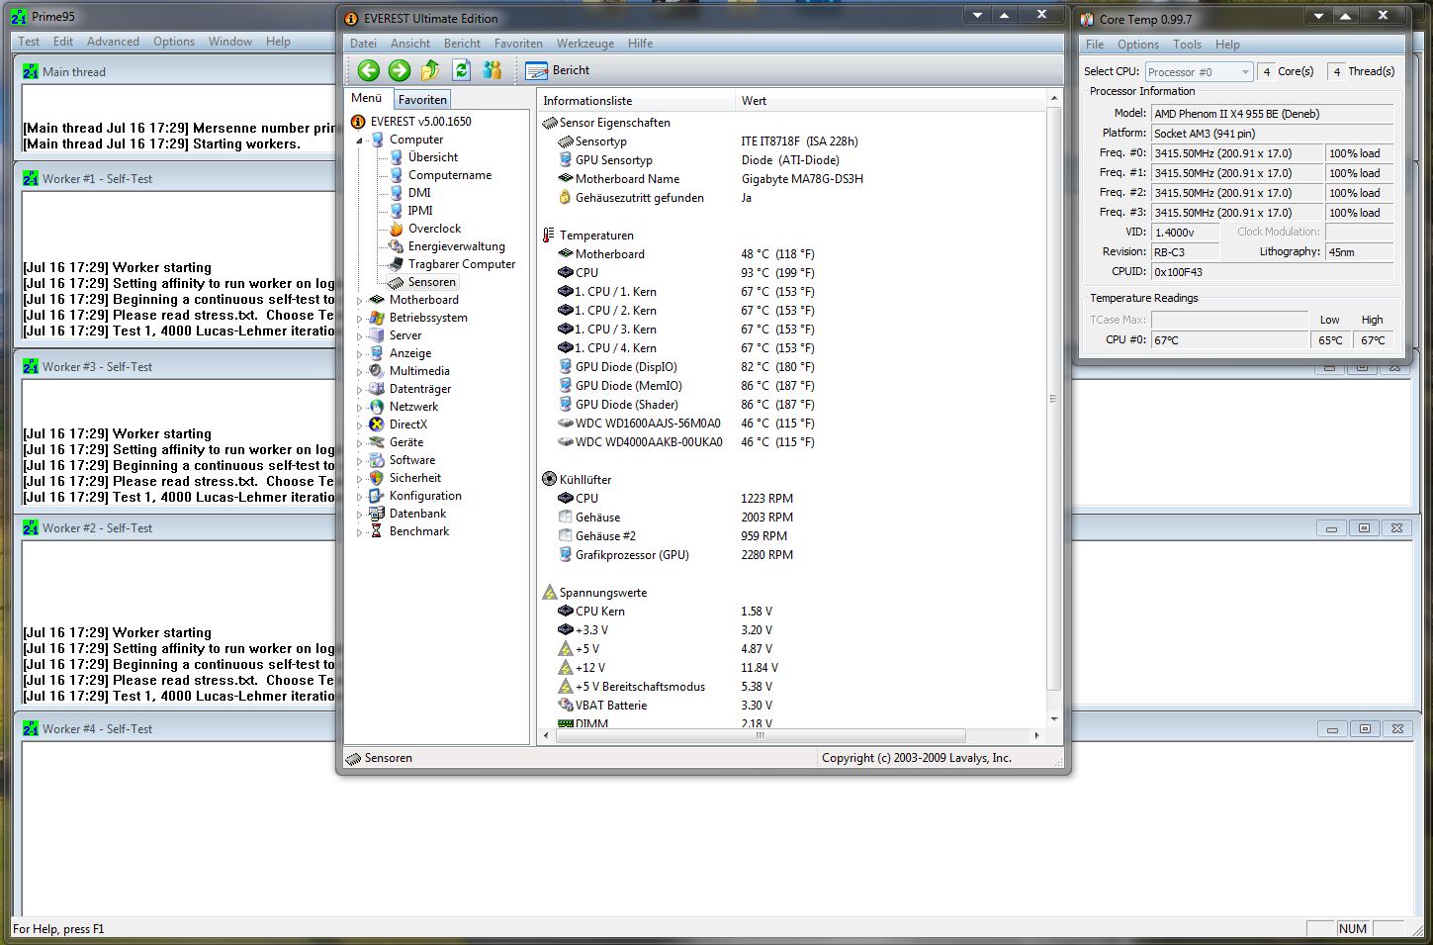
Task: Click the Geräte tree icon
Action: point(377,442)
